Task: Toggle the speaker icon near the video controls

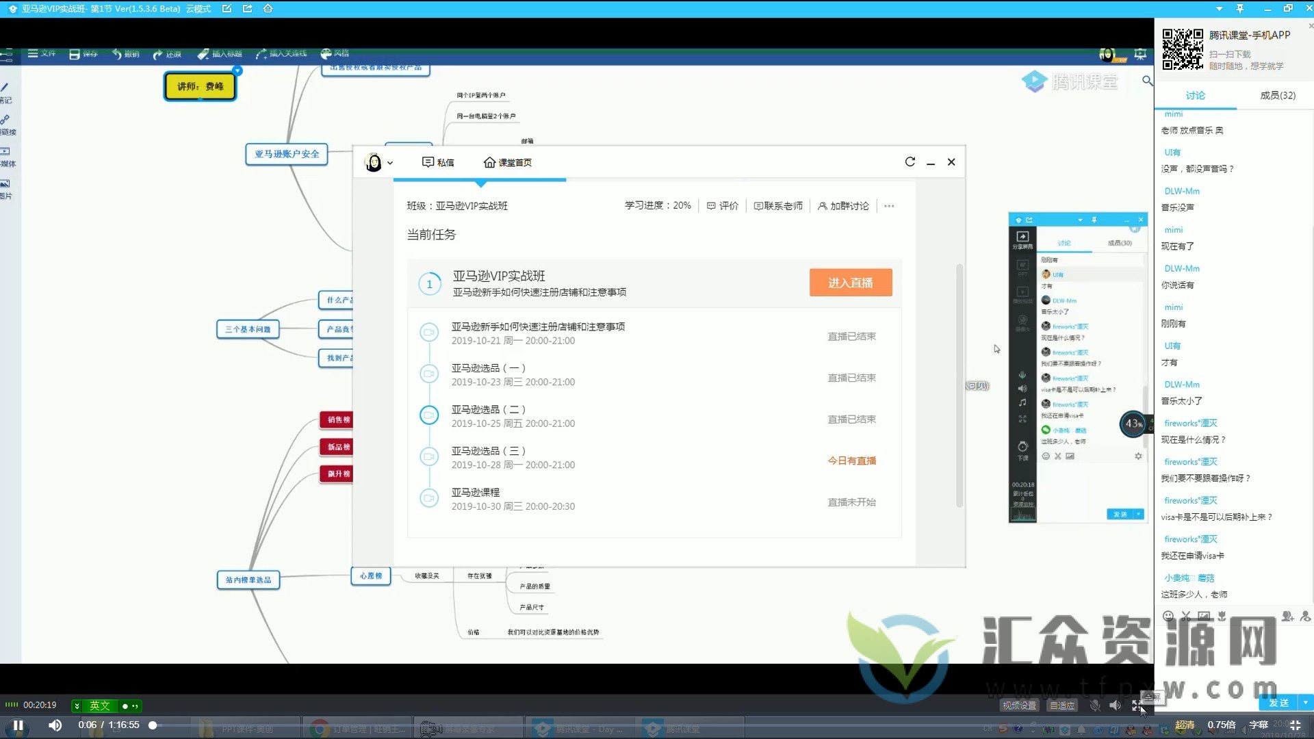Action: [1116, 705]
